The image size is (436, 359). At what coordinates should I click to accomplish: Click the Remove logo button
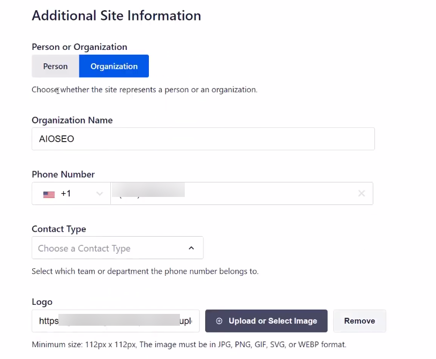point(359,321)
